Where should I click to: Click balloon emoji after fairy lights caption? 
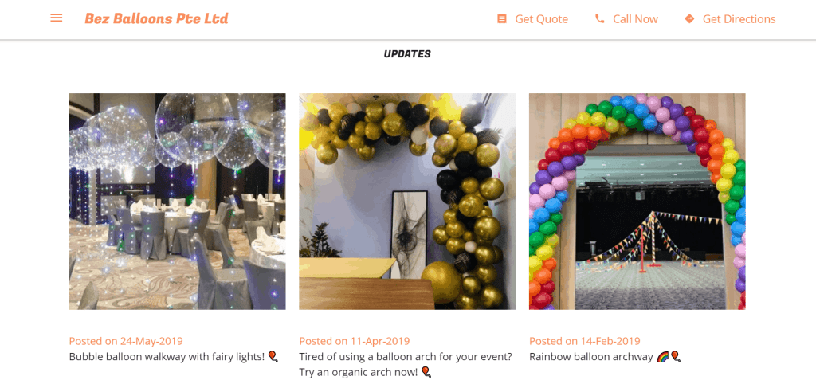click(x=273, y=357)
